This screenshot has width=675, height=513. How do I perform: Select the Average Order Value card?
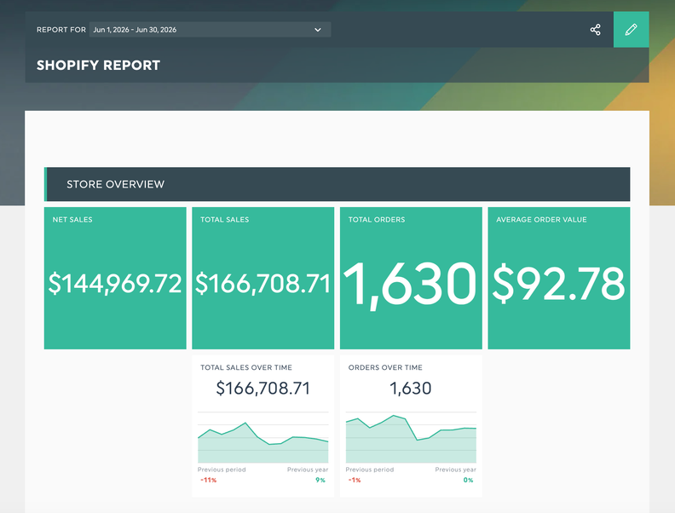(x=559, y=278)
